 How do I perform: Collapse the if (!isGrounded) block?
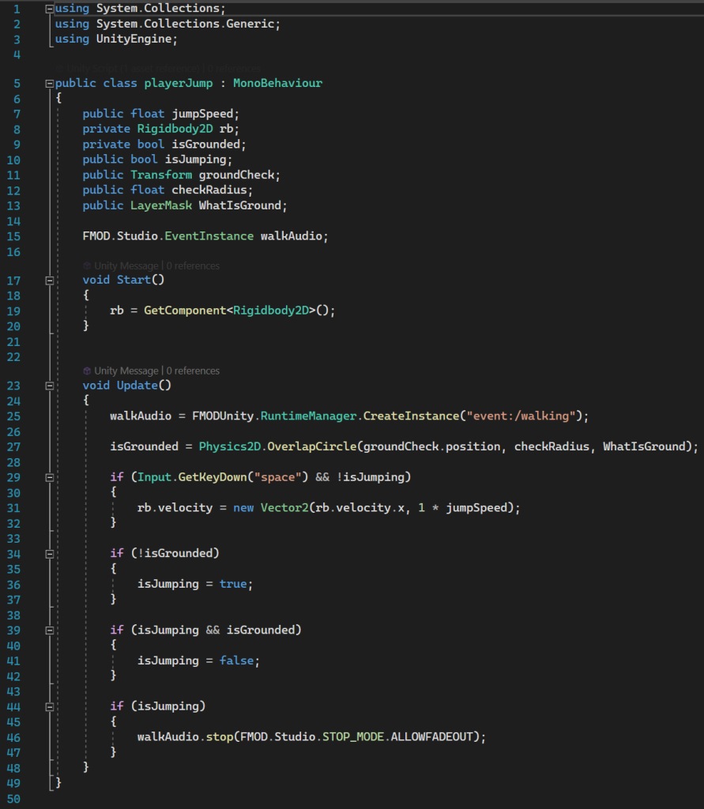(50, 554)
